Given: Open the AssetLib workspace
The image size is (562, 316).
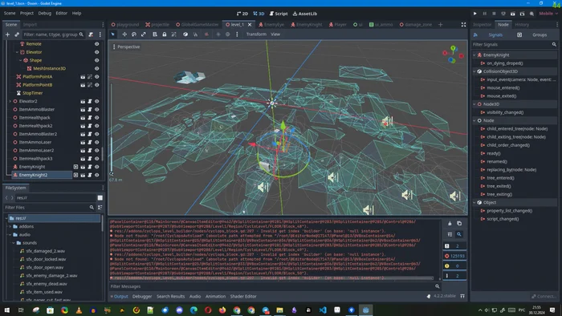Looking at the screenshot, I should click(x=305, y=14).
